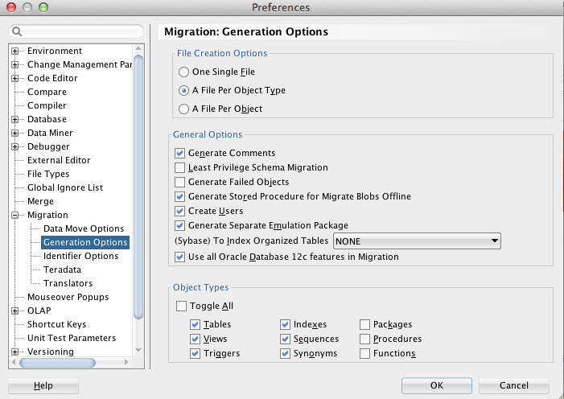The image size is (564, 399).
Task: Open Help for preferences
Action: click(43, 385)
